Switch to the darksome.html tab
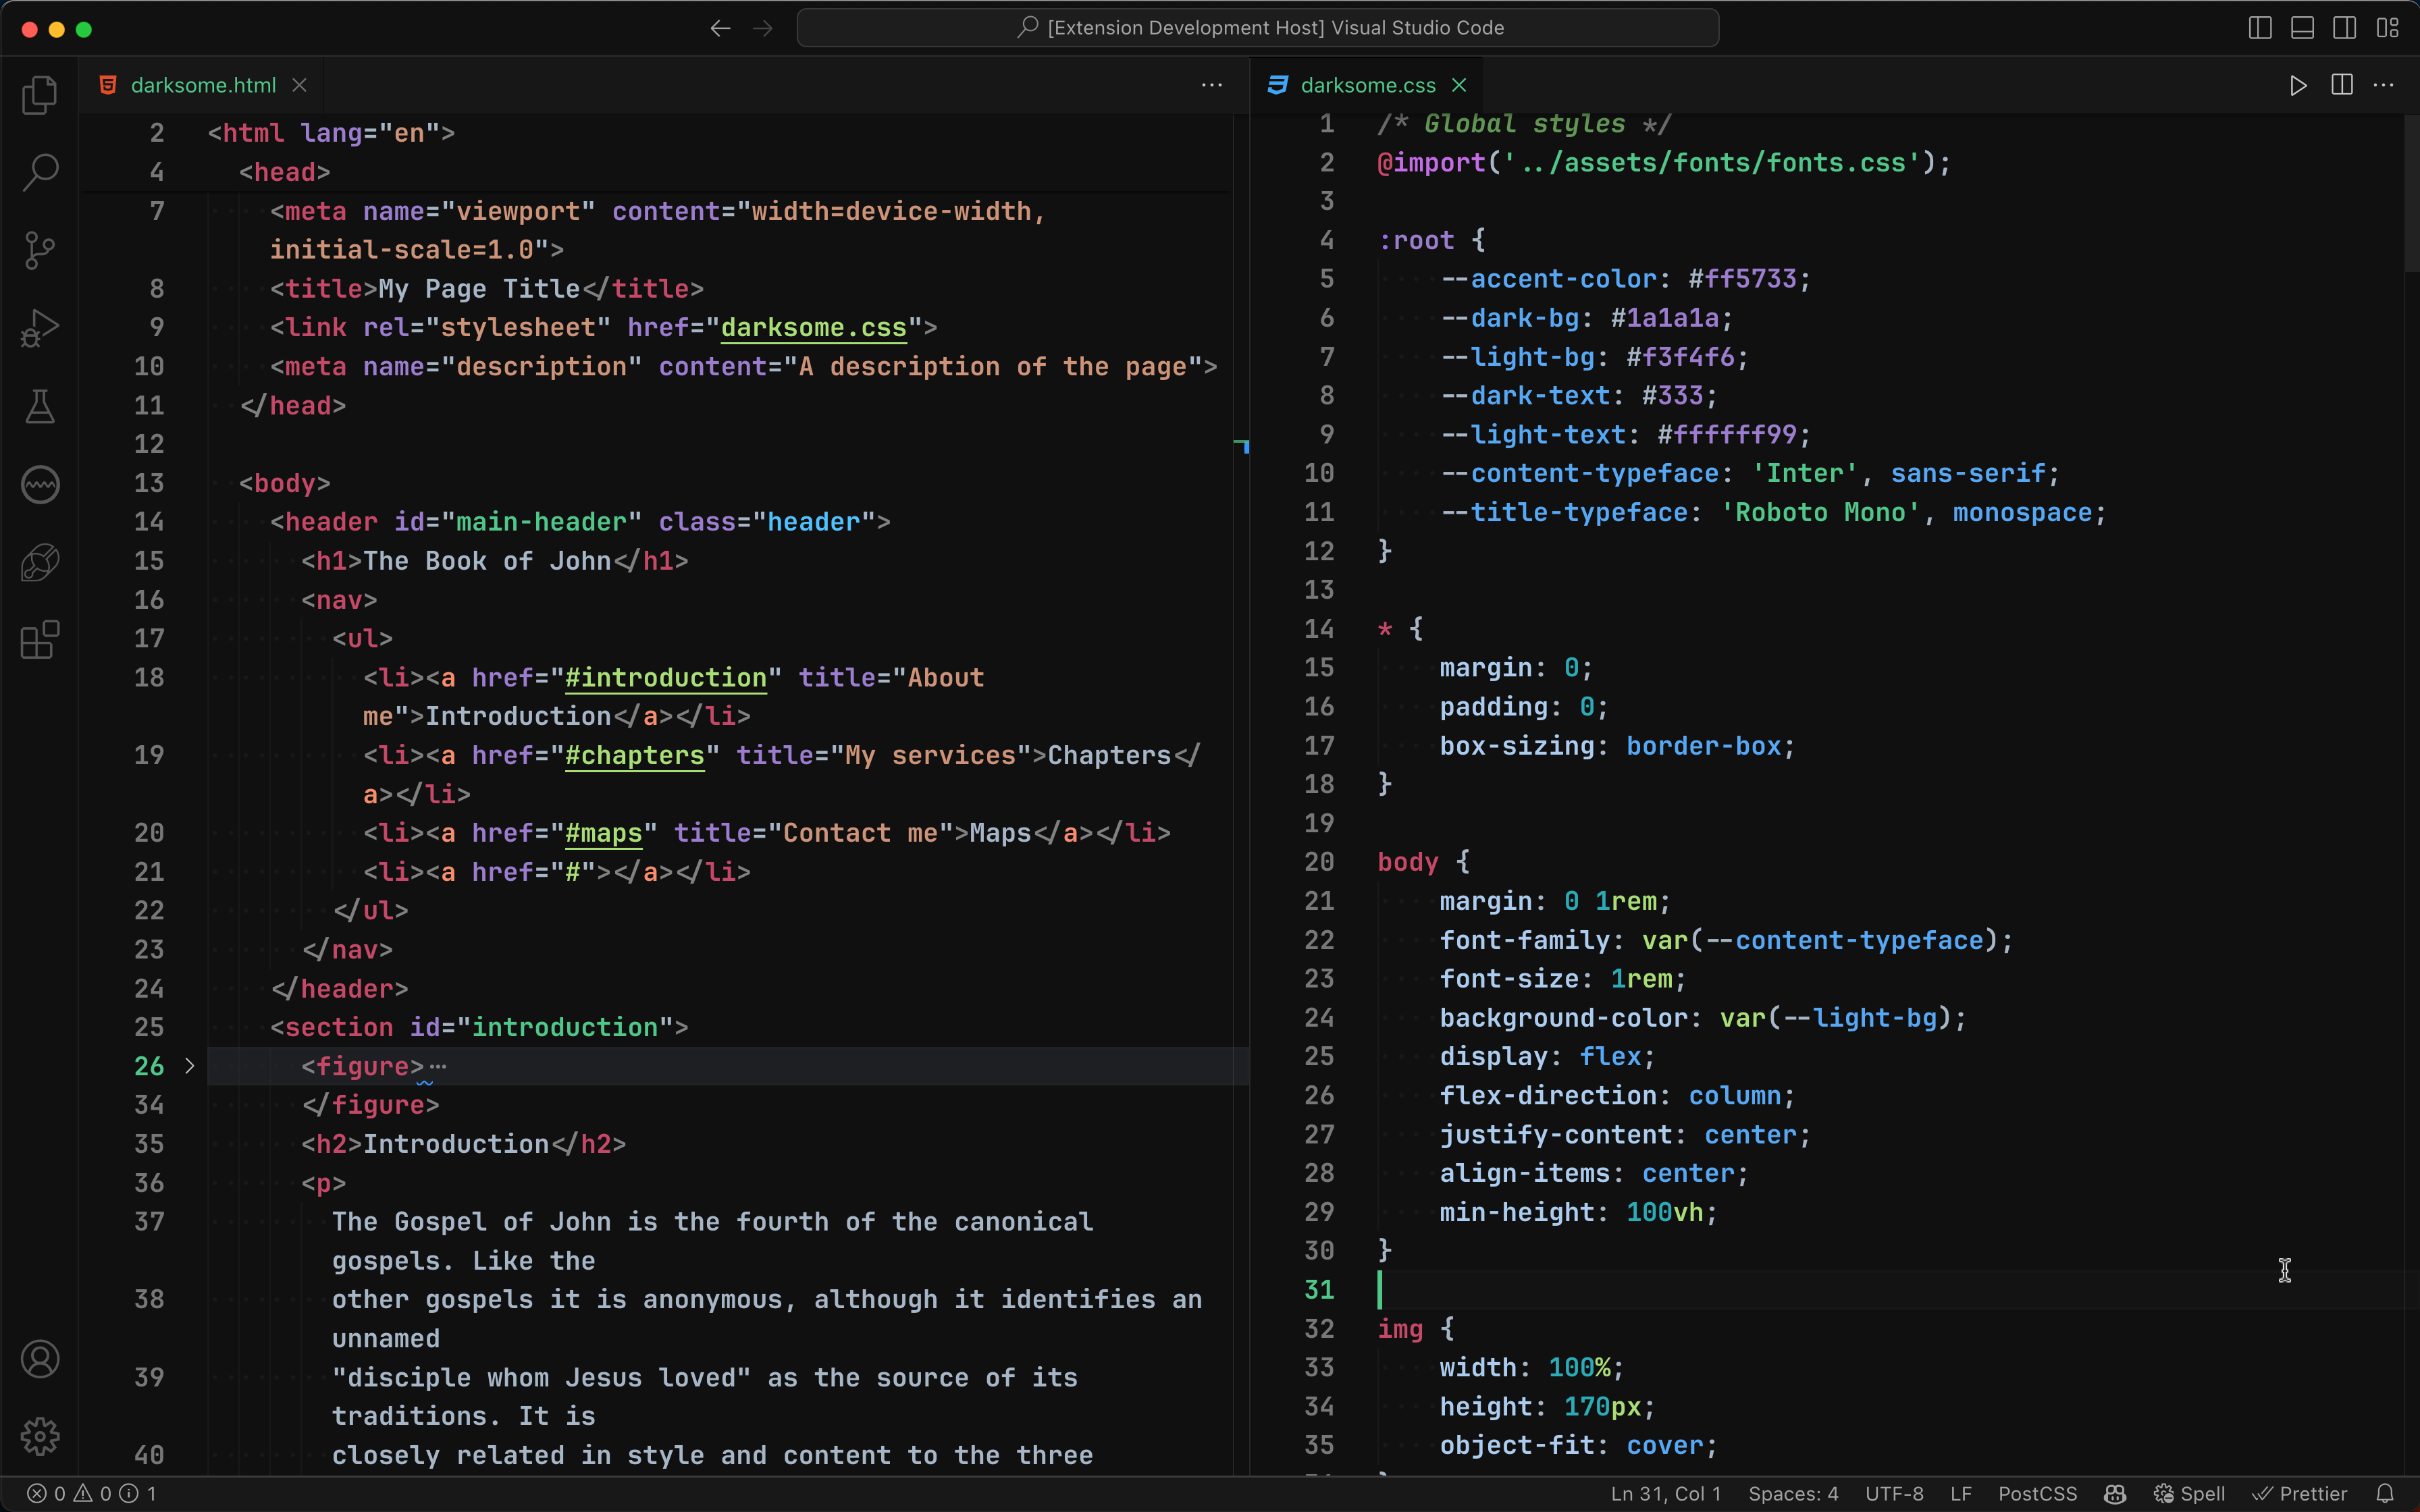2420x1512 pixels. tap(203, 85)
